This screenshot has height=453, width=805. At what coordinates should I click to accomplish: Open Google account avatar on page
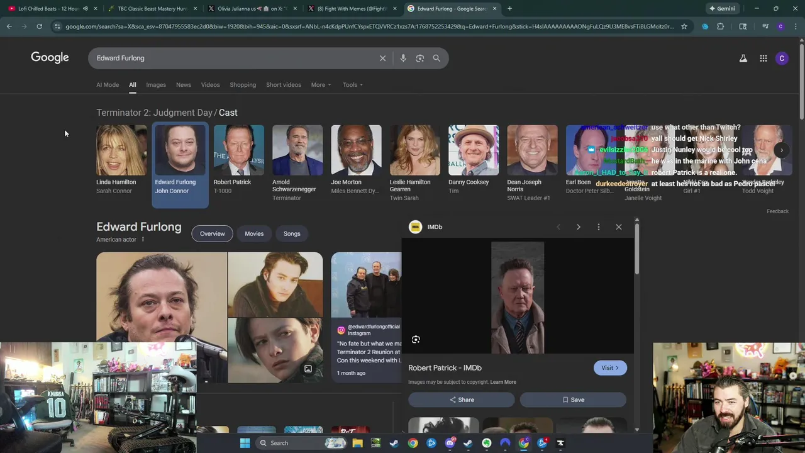click(x=782, y=59)
